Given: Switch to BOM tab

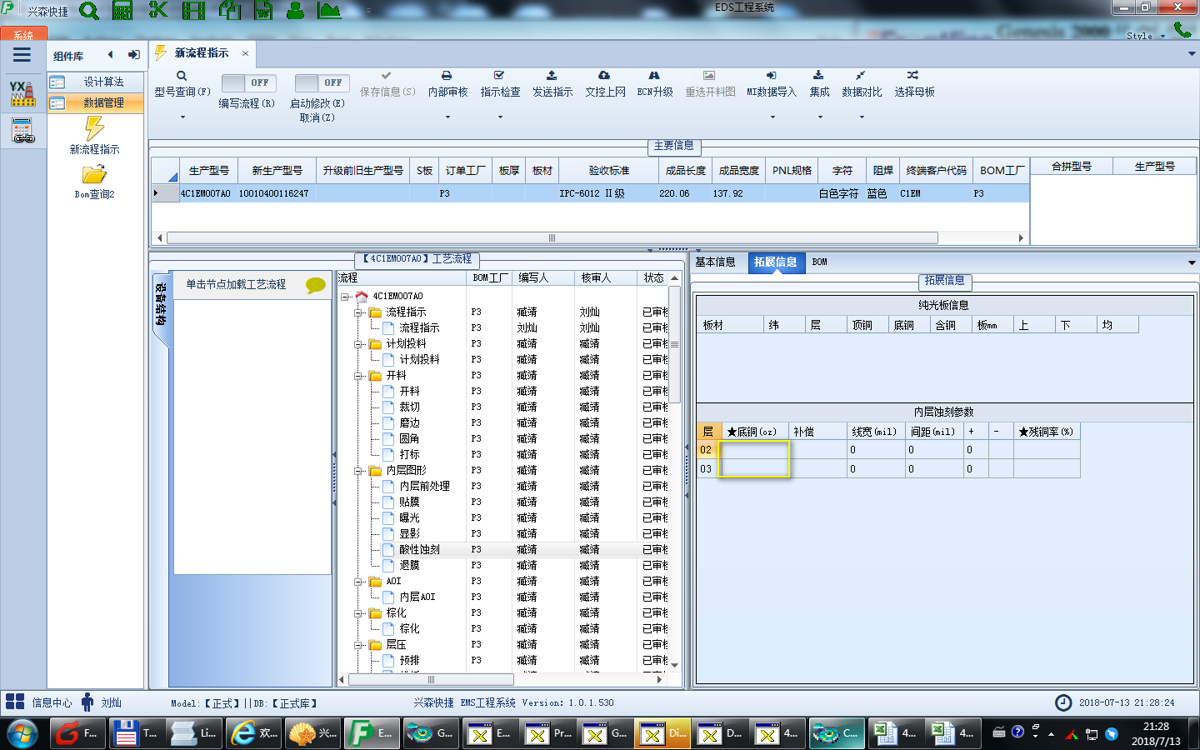Looking at the screenshot, I should 819,262.
